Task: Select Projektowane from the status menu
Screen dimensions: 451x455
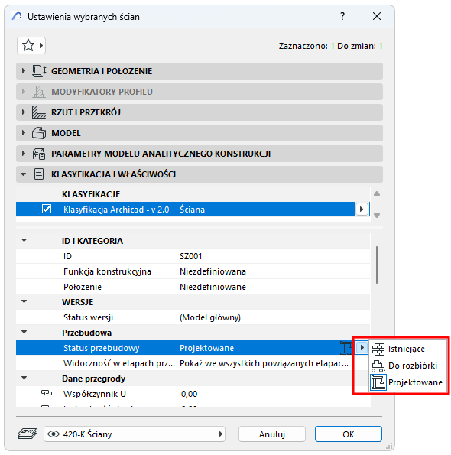Action: pyautogui.click(x=407, y=382)
